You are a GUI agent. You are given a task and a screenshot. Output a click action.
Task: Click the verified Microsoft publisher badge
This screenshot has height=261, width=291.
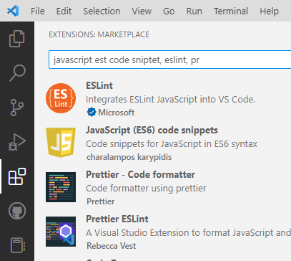[92, 112]
